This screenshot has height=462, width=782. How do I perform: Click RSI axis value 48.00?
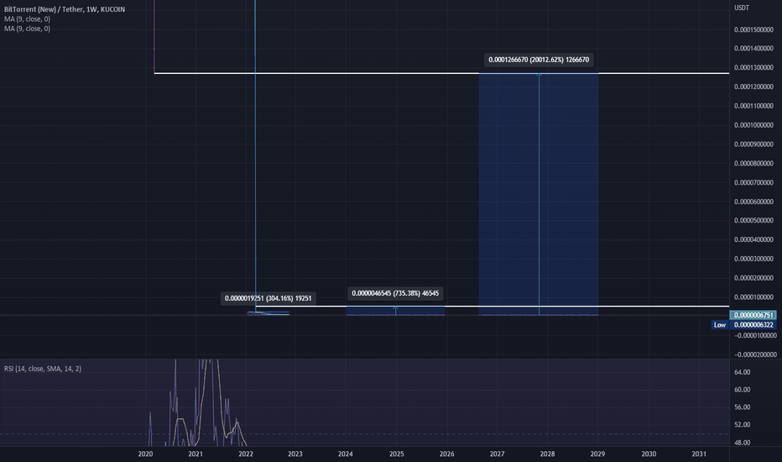742,443
